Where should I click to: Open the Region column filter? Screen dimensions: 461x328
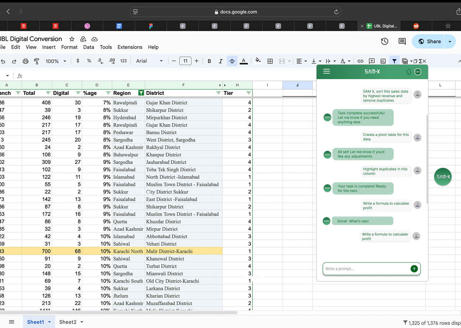click(x=141, y=93)
